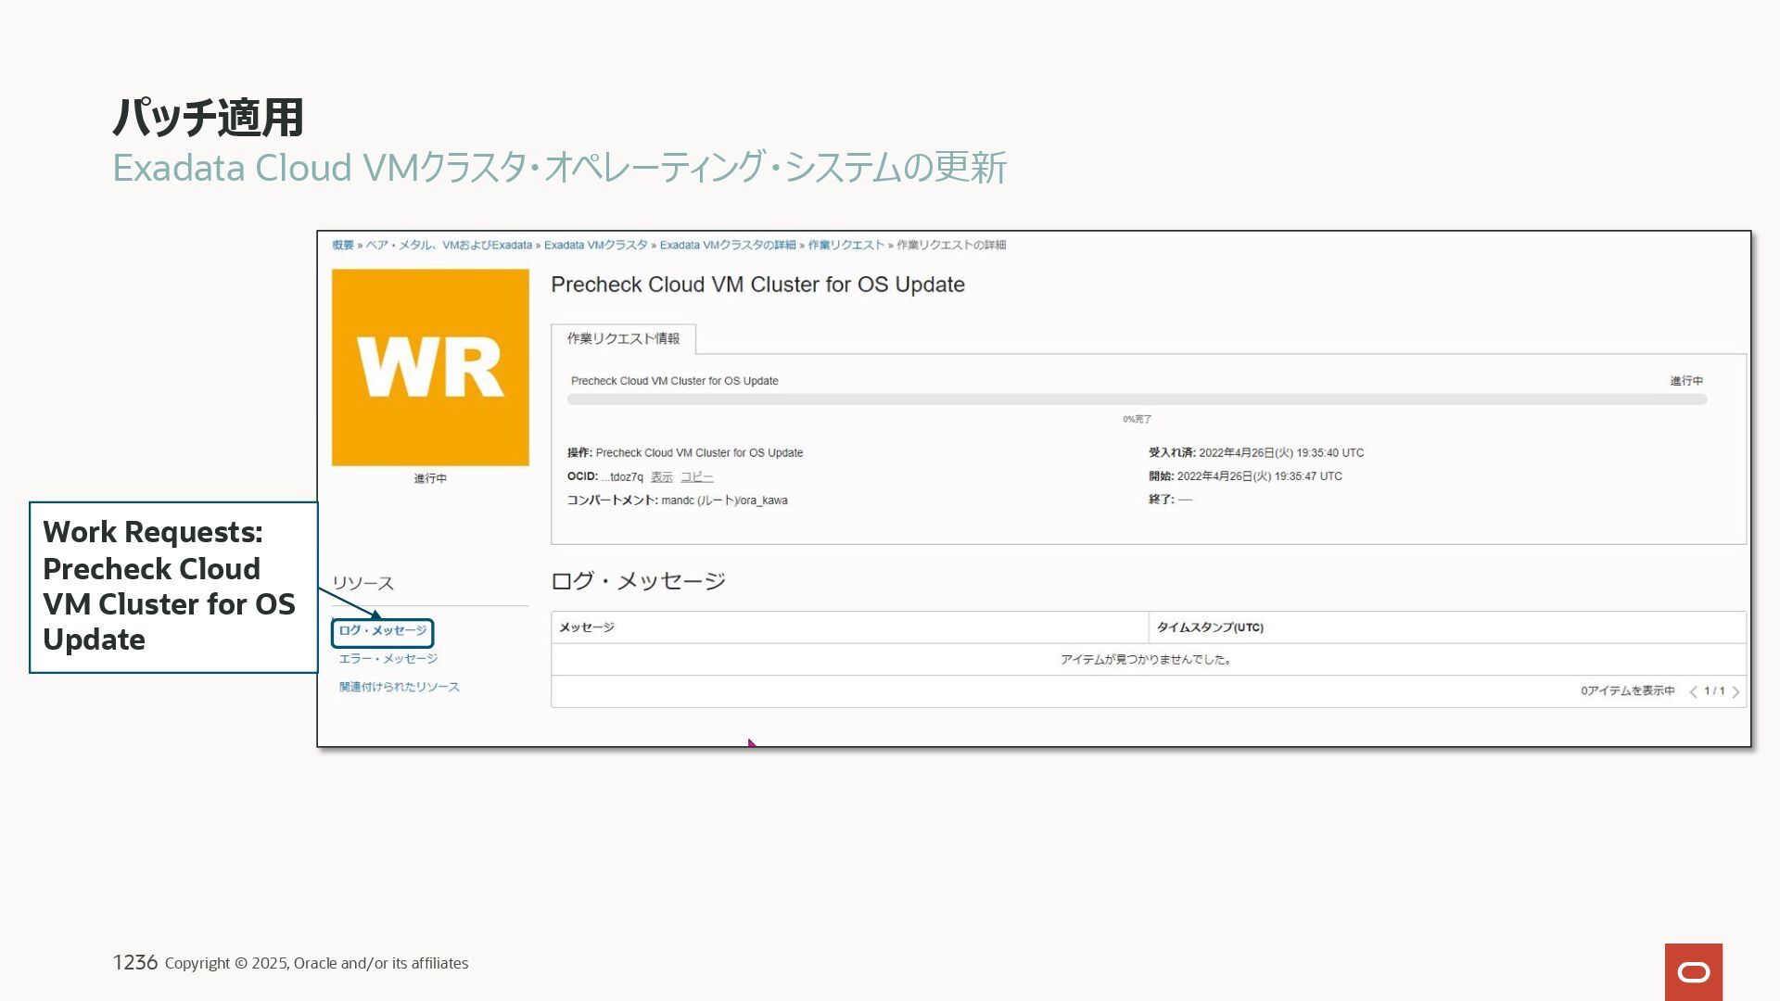Go back to 作業リクエスト breadcrumb

click(x=845, y=245)
